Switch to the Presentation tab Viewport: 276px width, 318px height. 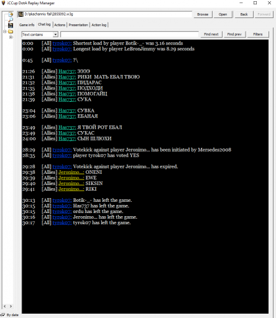[78, 25]
